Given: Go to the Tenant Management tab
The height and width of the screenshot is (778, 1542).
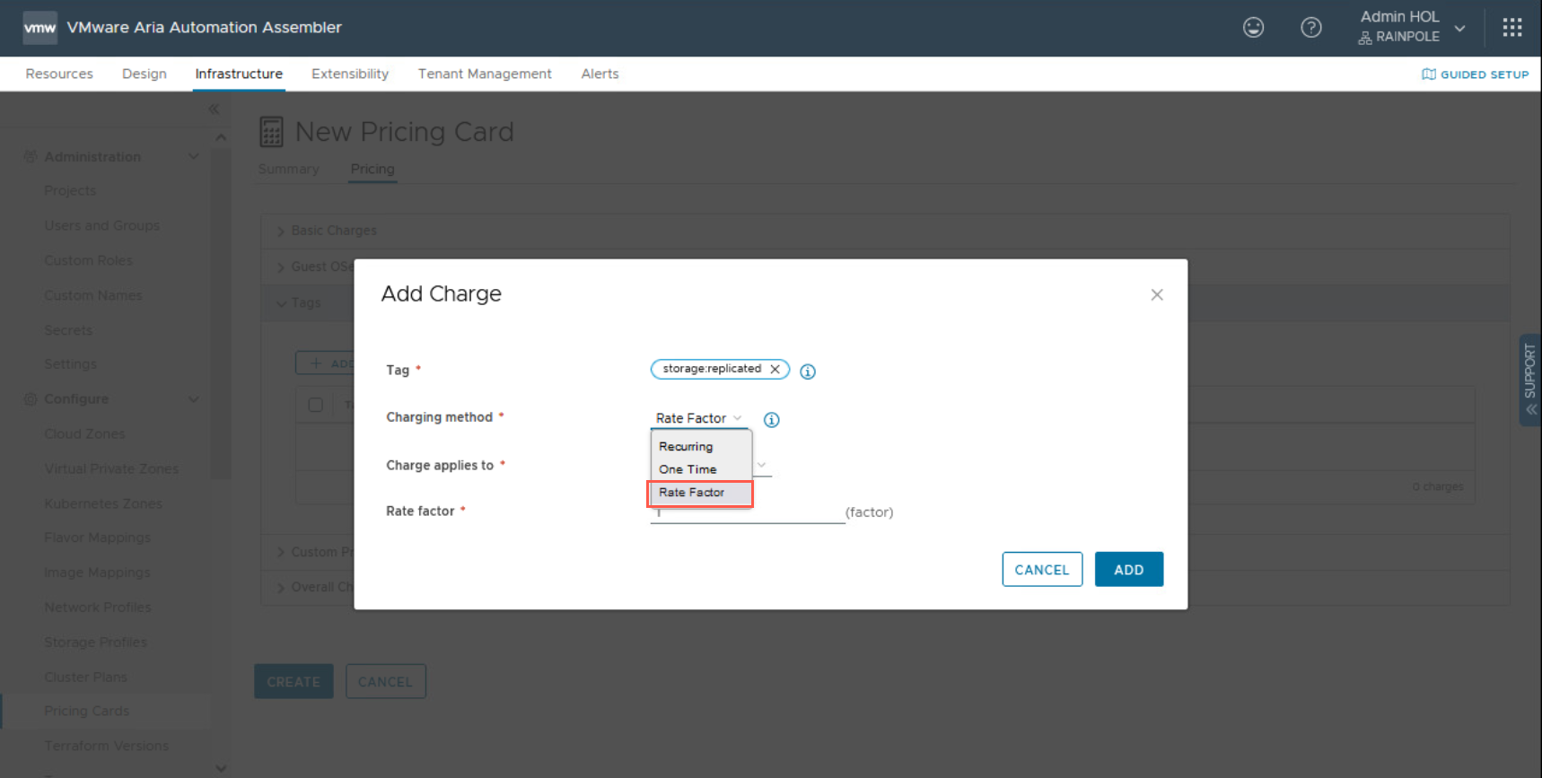Looking at the screenshot, I should 485,74.
